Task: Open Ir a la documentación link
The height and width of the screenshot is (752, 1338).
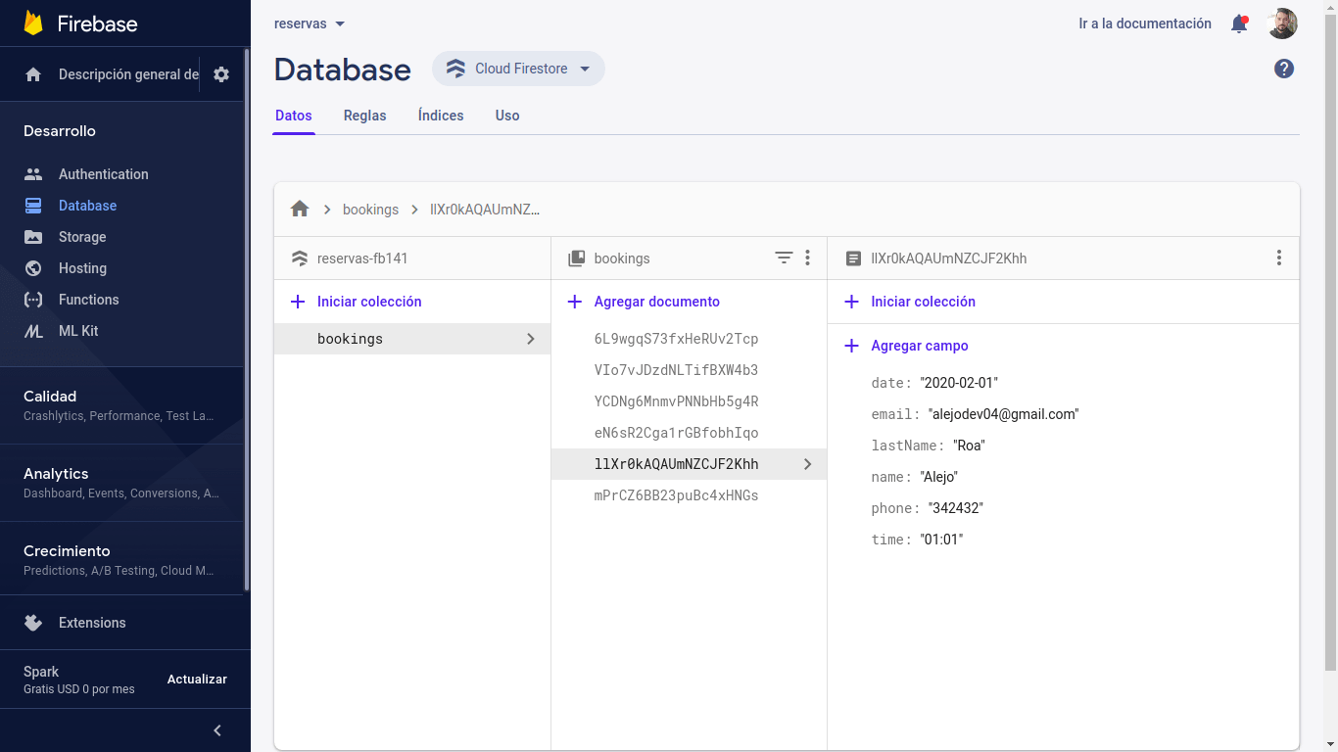Action: (1145, 23)
